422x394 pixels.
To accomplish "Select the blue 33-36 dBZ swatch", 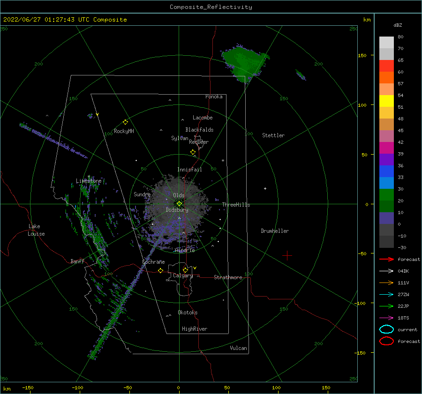I will pos(386,171).
